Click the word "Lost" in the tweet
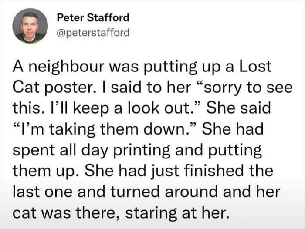 pyautogui.click(x=255, y=67)
